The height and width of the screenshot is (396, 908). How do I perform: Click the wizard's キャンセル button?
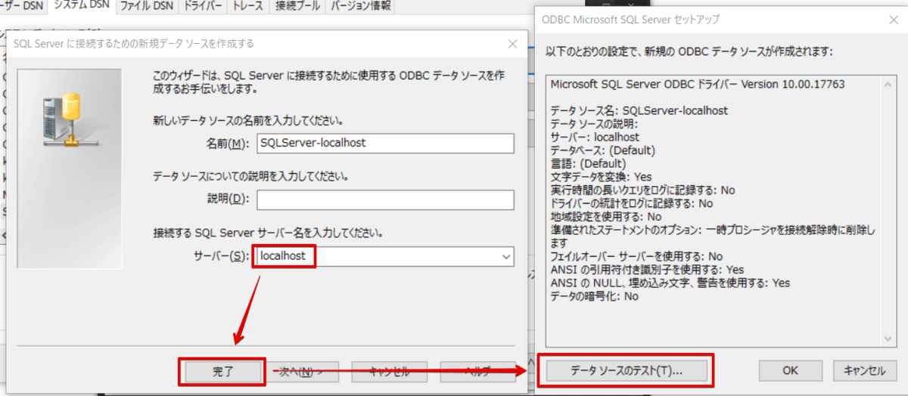point(390,371)
